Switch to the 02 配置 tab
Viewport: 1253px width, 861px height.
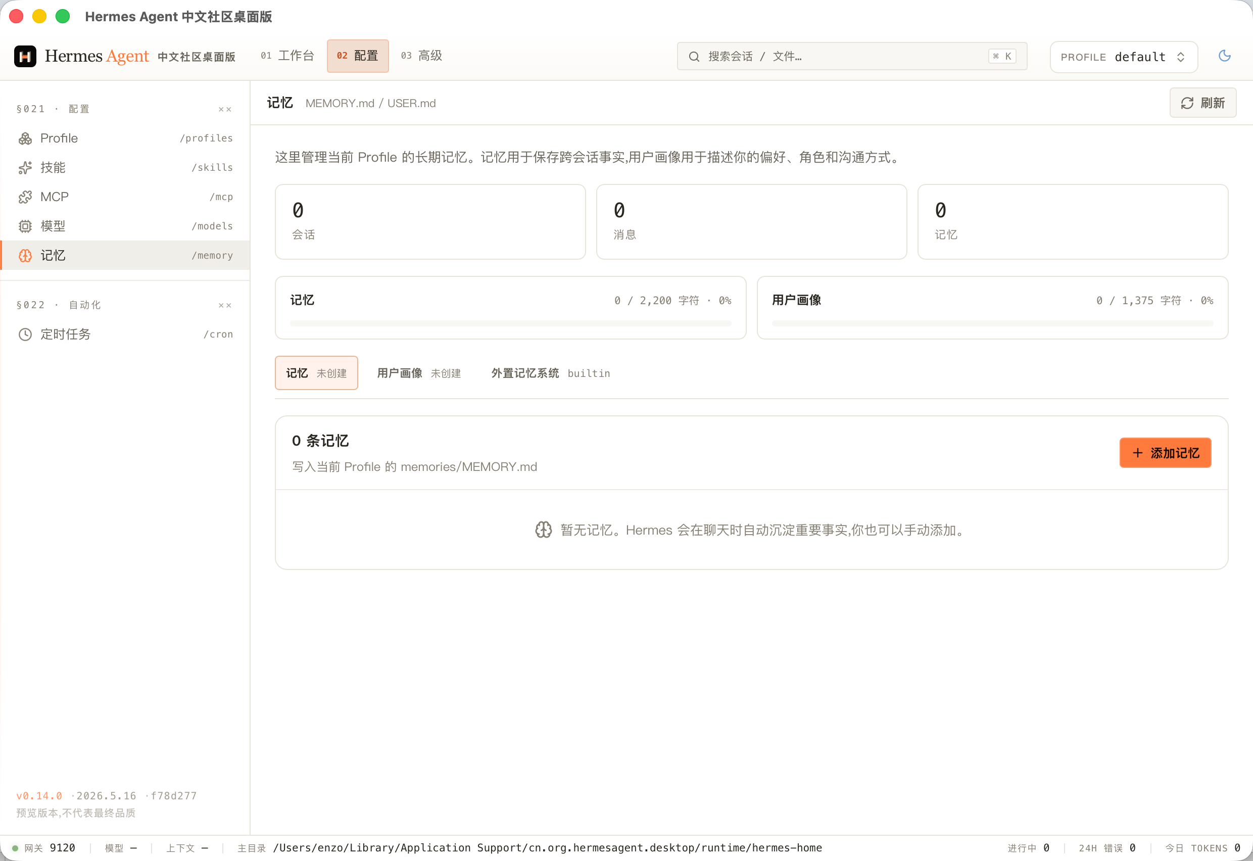pyautogui.click(x=358, y=56)
